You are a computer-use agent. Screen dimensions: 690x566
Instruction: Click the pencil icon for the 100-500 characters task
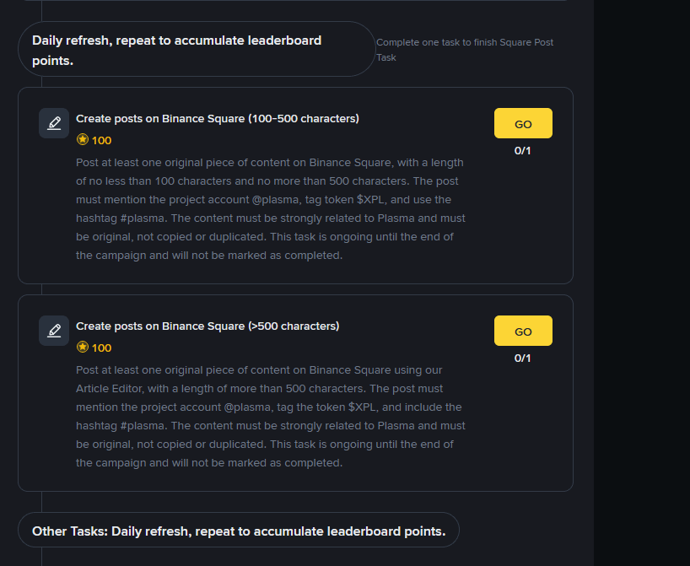(54, 123)
